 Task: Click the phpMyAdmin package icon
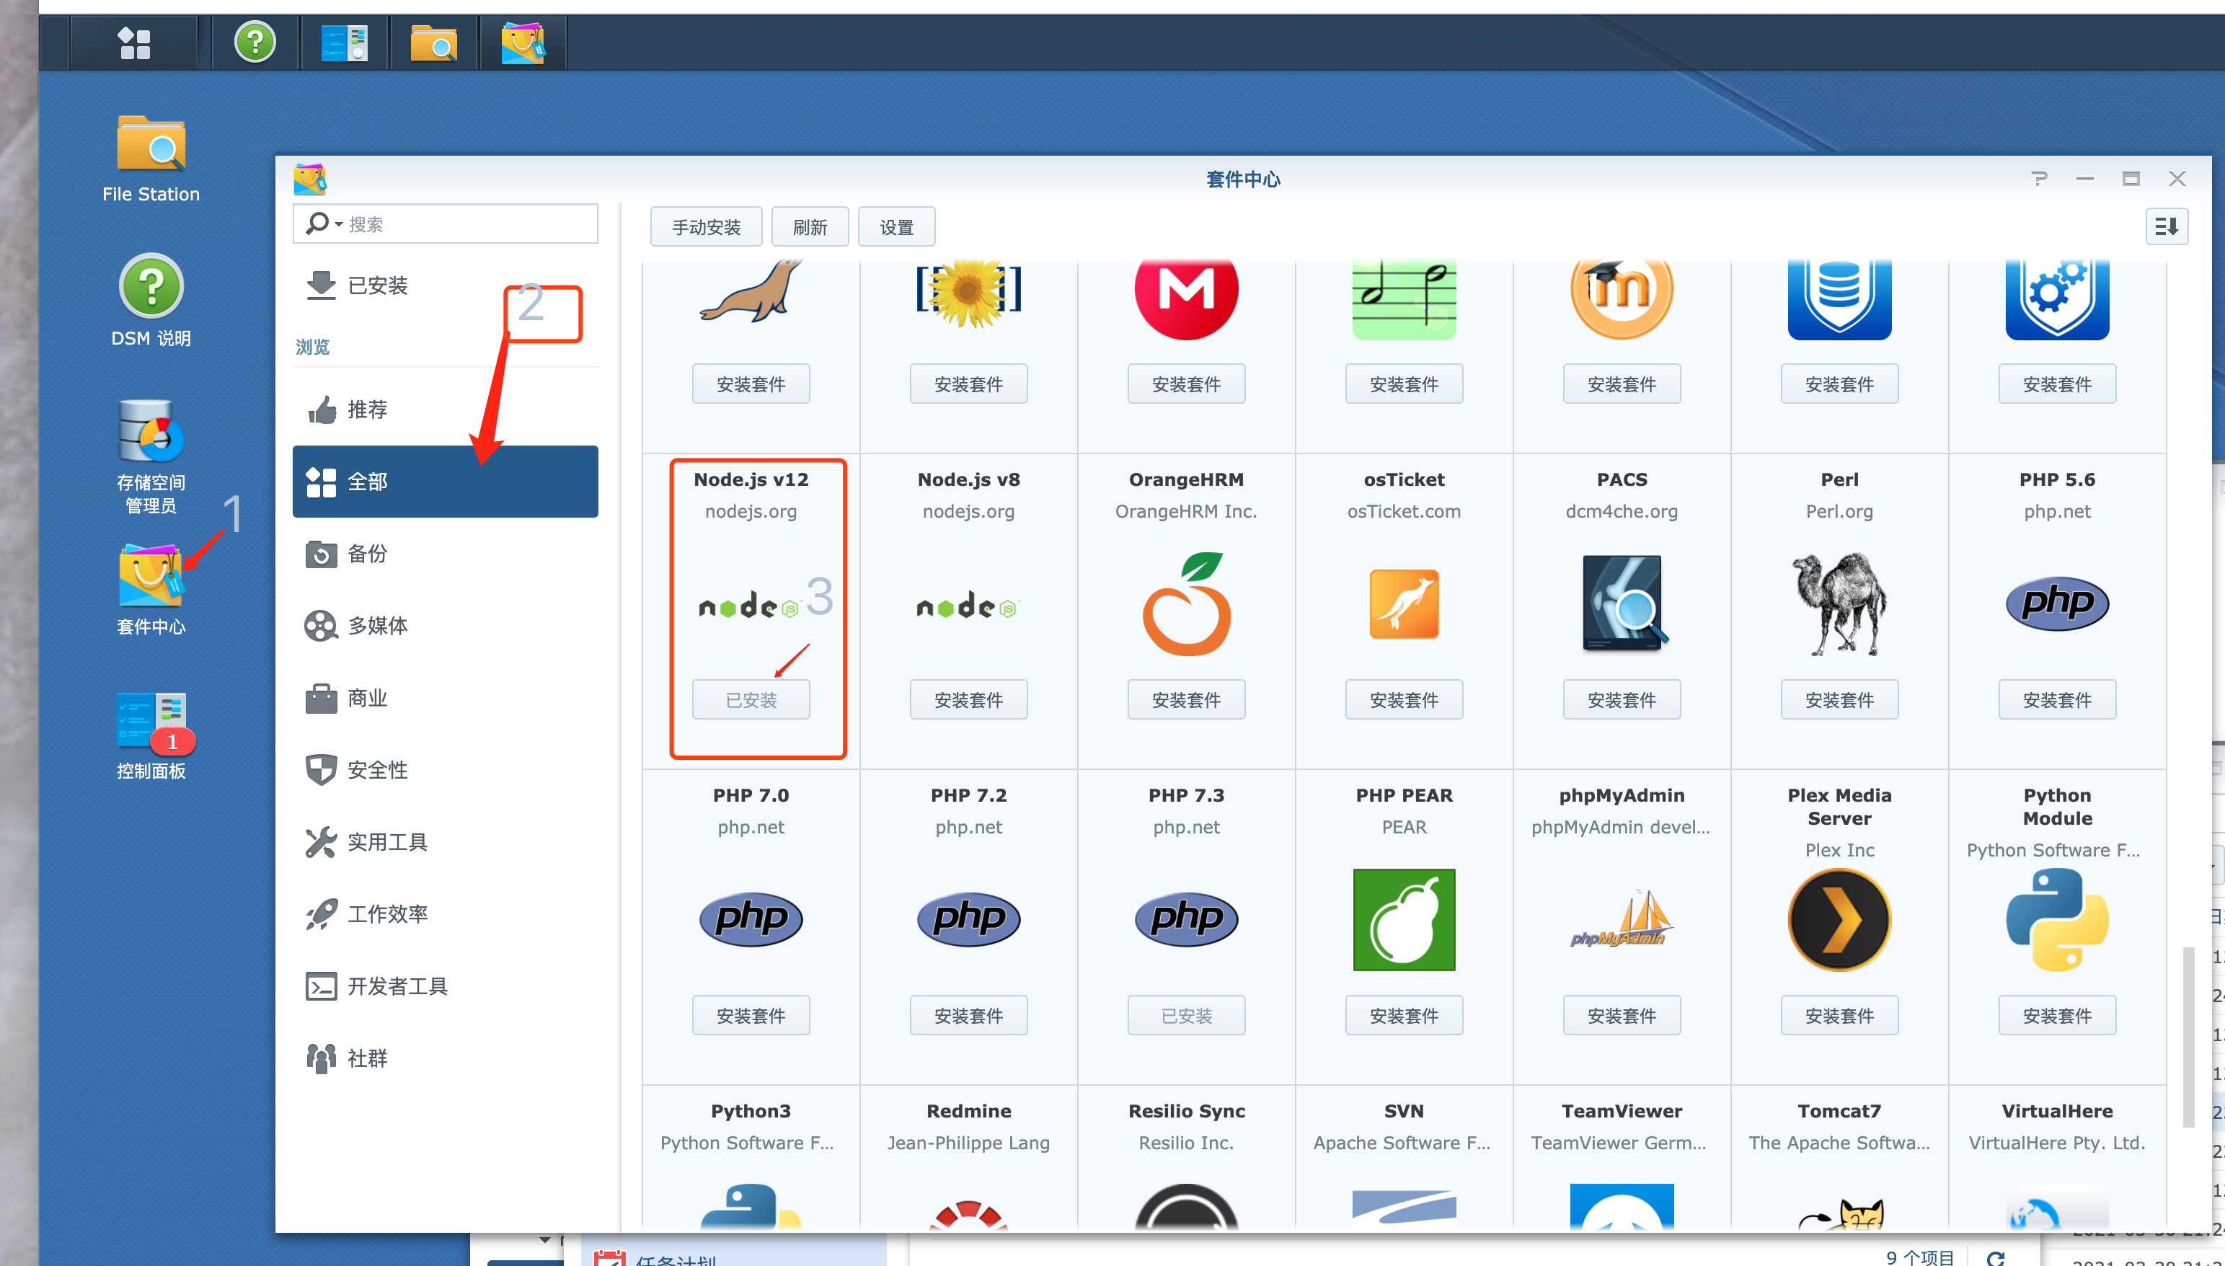(x=1622, y=919)
